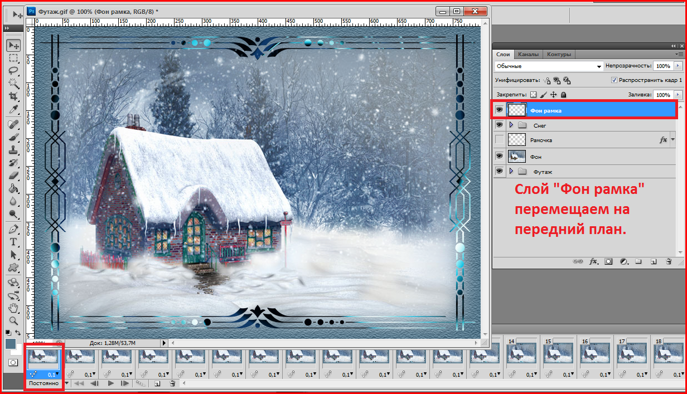
Task: Toggle lock layer position
Action: click(x=554, y=95)
